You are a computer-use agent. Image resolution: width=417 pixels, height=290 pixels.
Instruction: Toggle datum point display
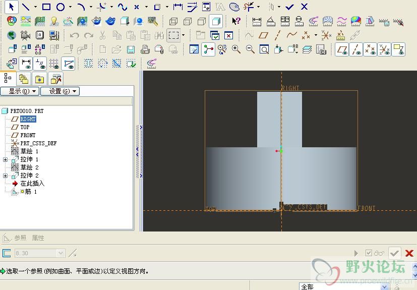(370, 49)
